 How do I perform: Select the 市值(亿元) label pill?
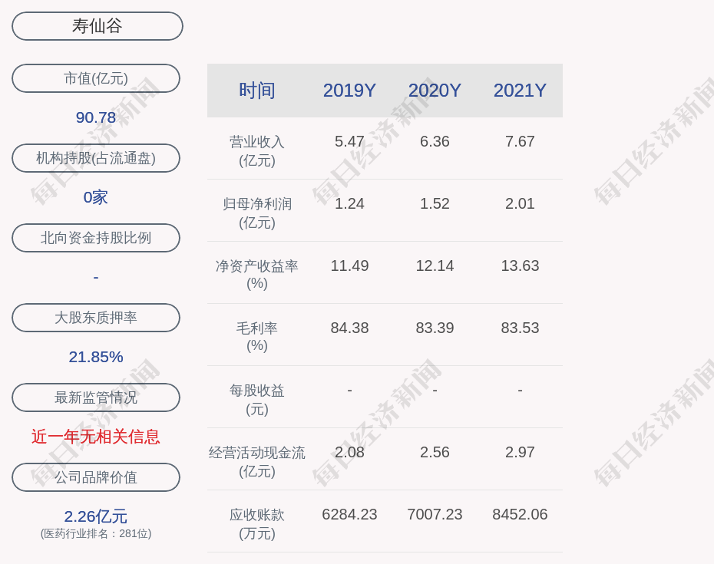click(x=96, y=78)
